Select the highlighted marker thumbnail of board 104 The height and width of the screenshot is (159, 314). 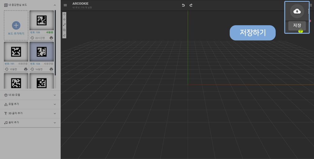tap(42, 52)
